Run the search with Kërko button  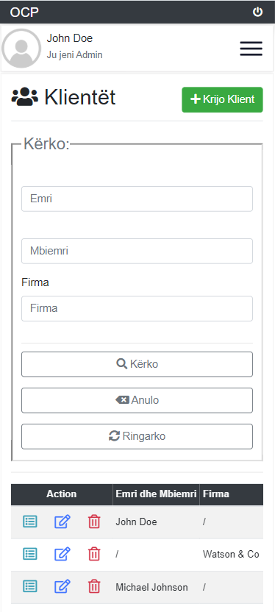coord(137,364)
